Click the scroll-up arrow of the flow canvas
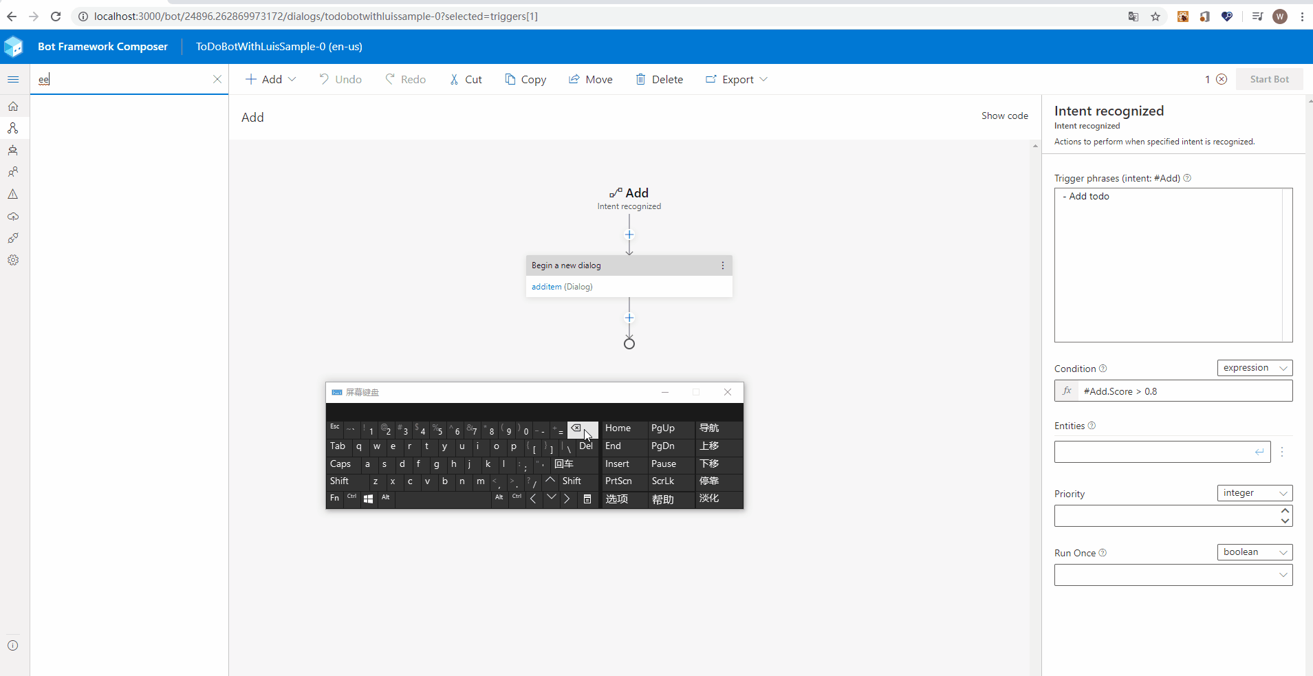This screenshot has width=1313, height=676. point(1035,146)
